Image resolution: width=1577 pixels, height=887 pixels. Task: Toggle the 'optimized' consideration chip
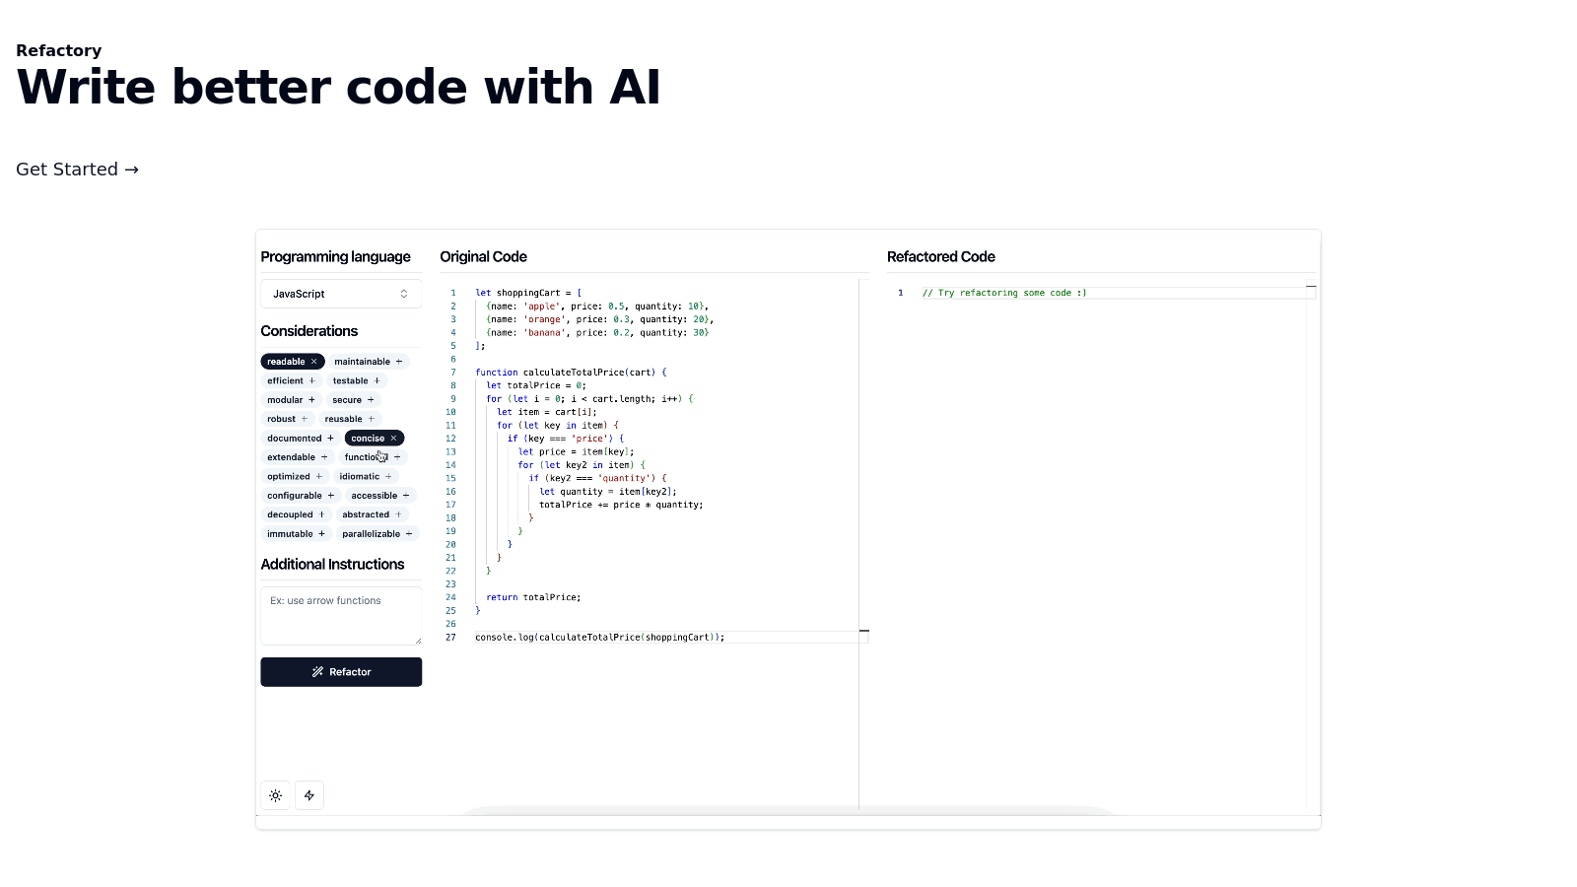tap(295, 477)
